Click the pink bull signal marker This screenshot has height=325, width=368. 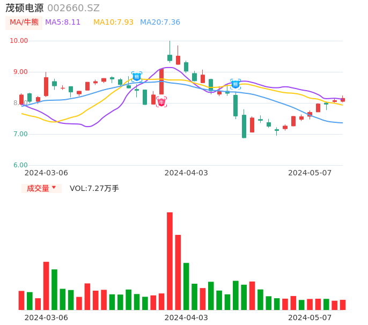tap(161, 102)
